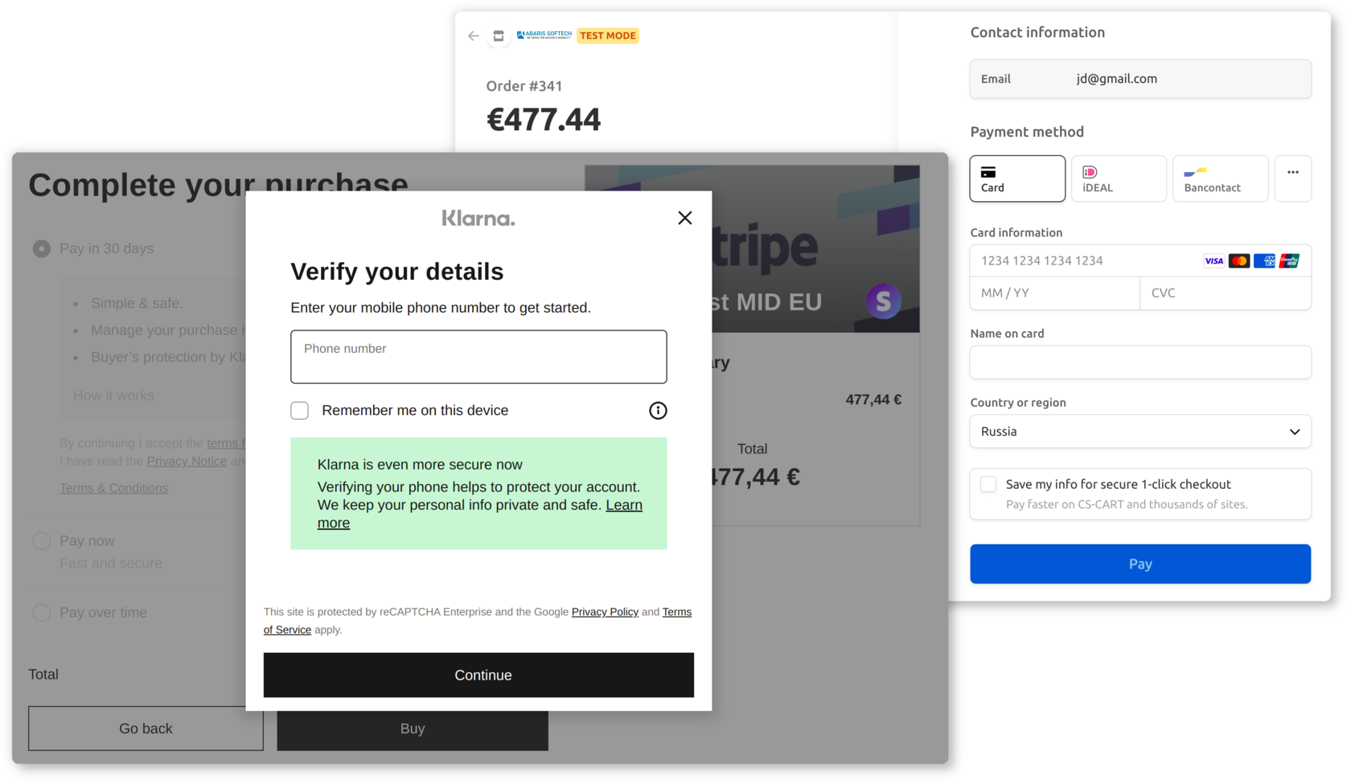
Task: Open the Country or region dropdown
Action: coord(1140,432)
